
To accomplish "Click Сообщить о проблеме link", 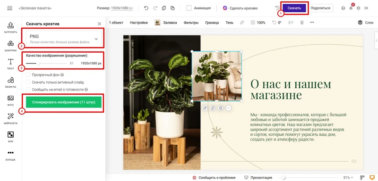I will [x=214, y=178].
